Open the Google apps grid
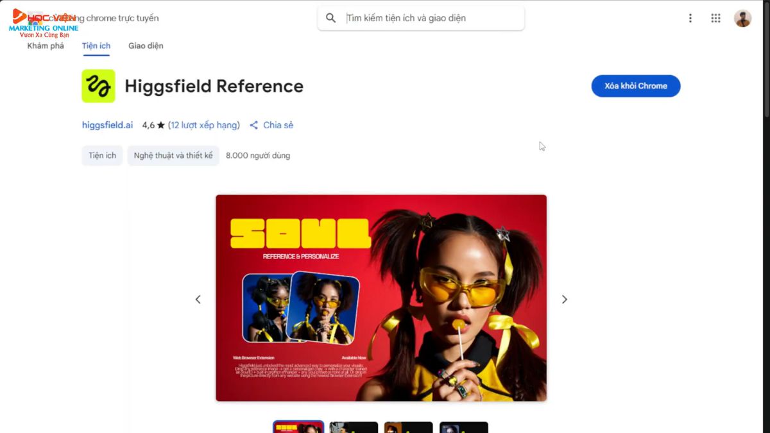Viewport: 770px width, 433px height. click(715, 18)
